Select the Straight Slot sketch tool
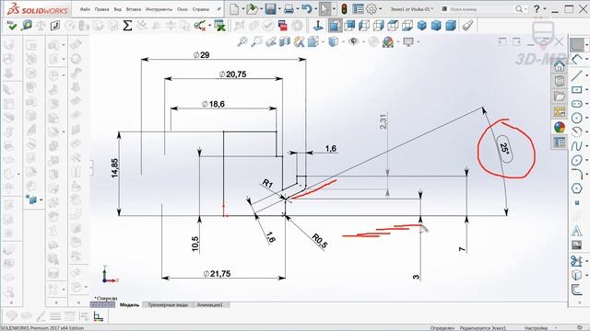The image size is (590, 331). click(576, 104)
